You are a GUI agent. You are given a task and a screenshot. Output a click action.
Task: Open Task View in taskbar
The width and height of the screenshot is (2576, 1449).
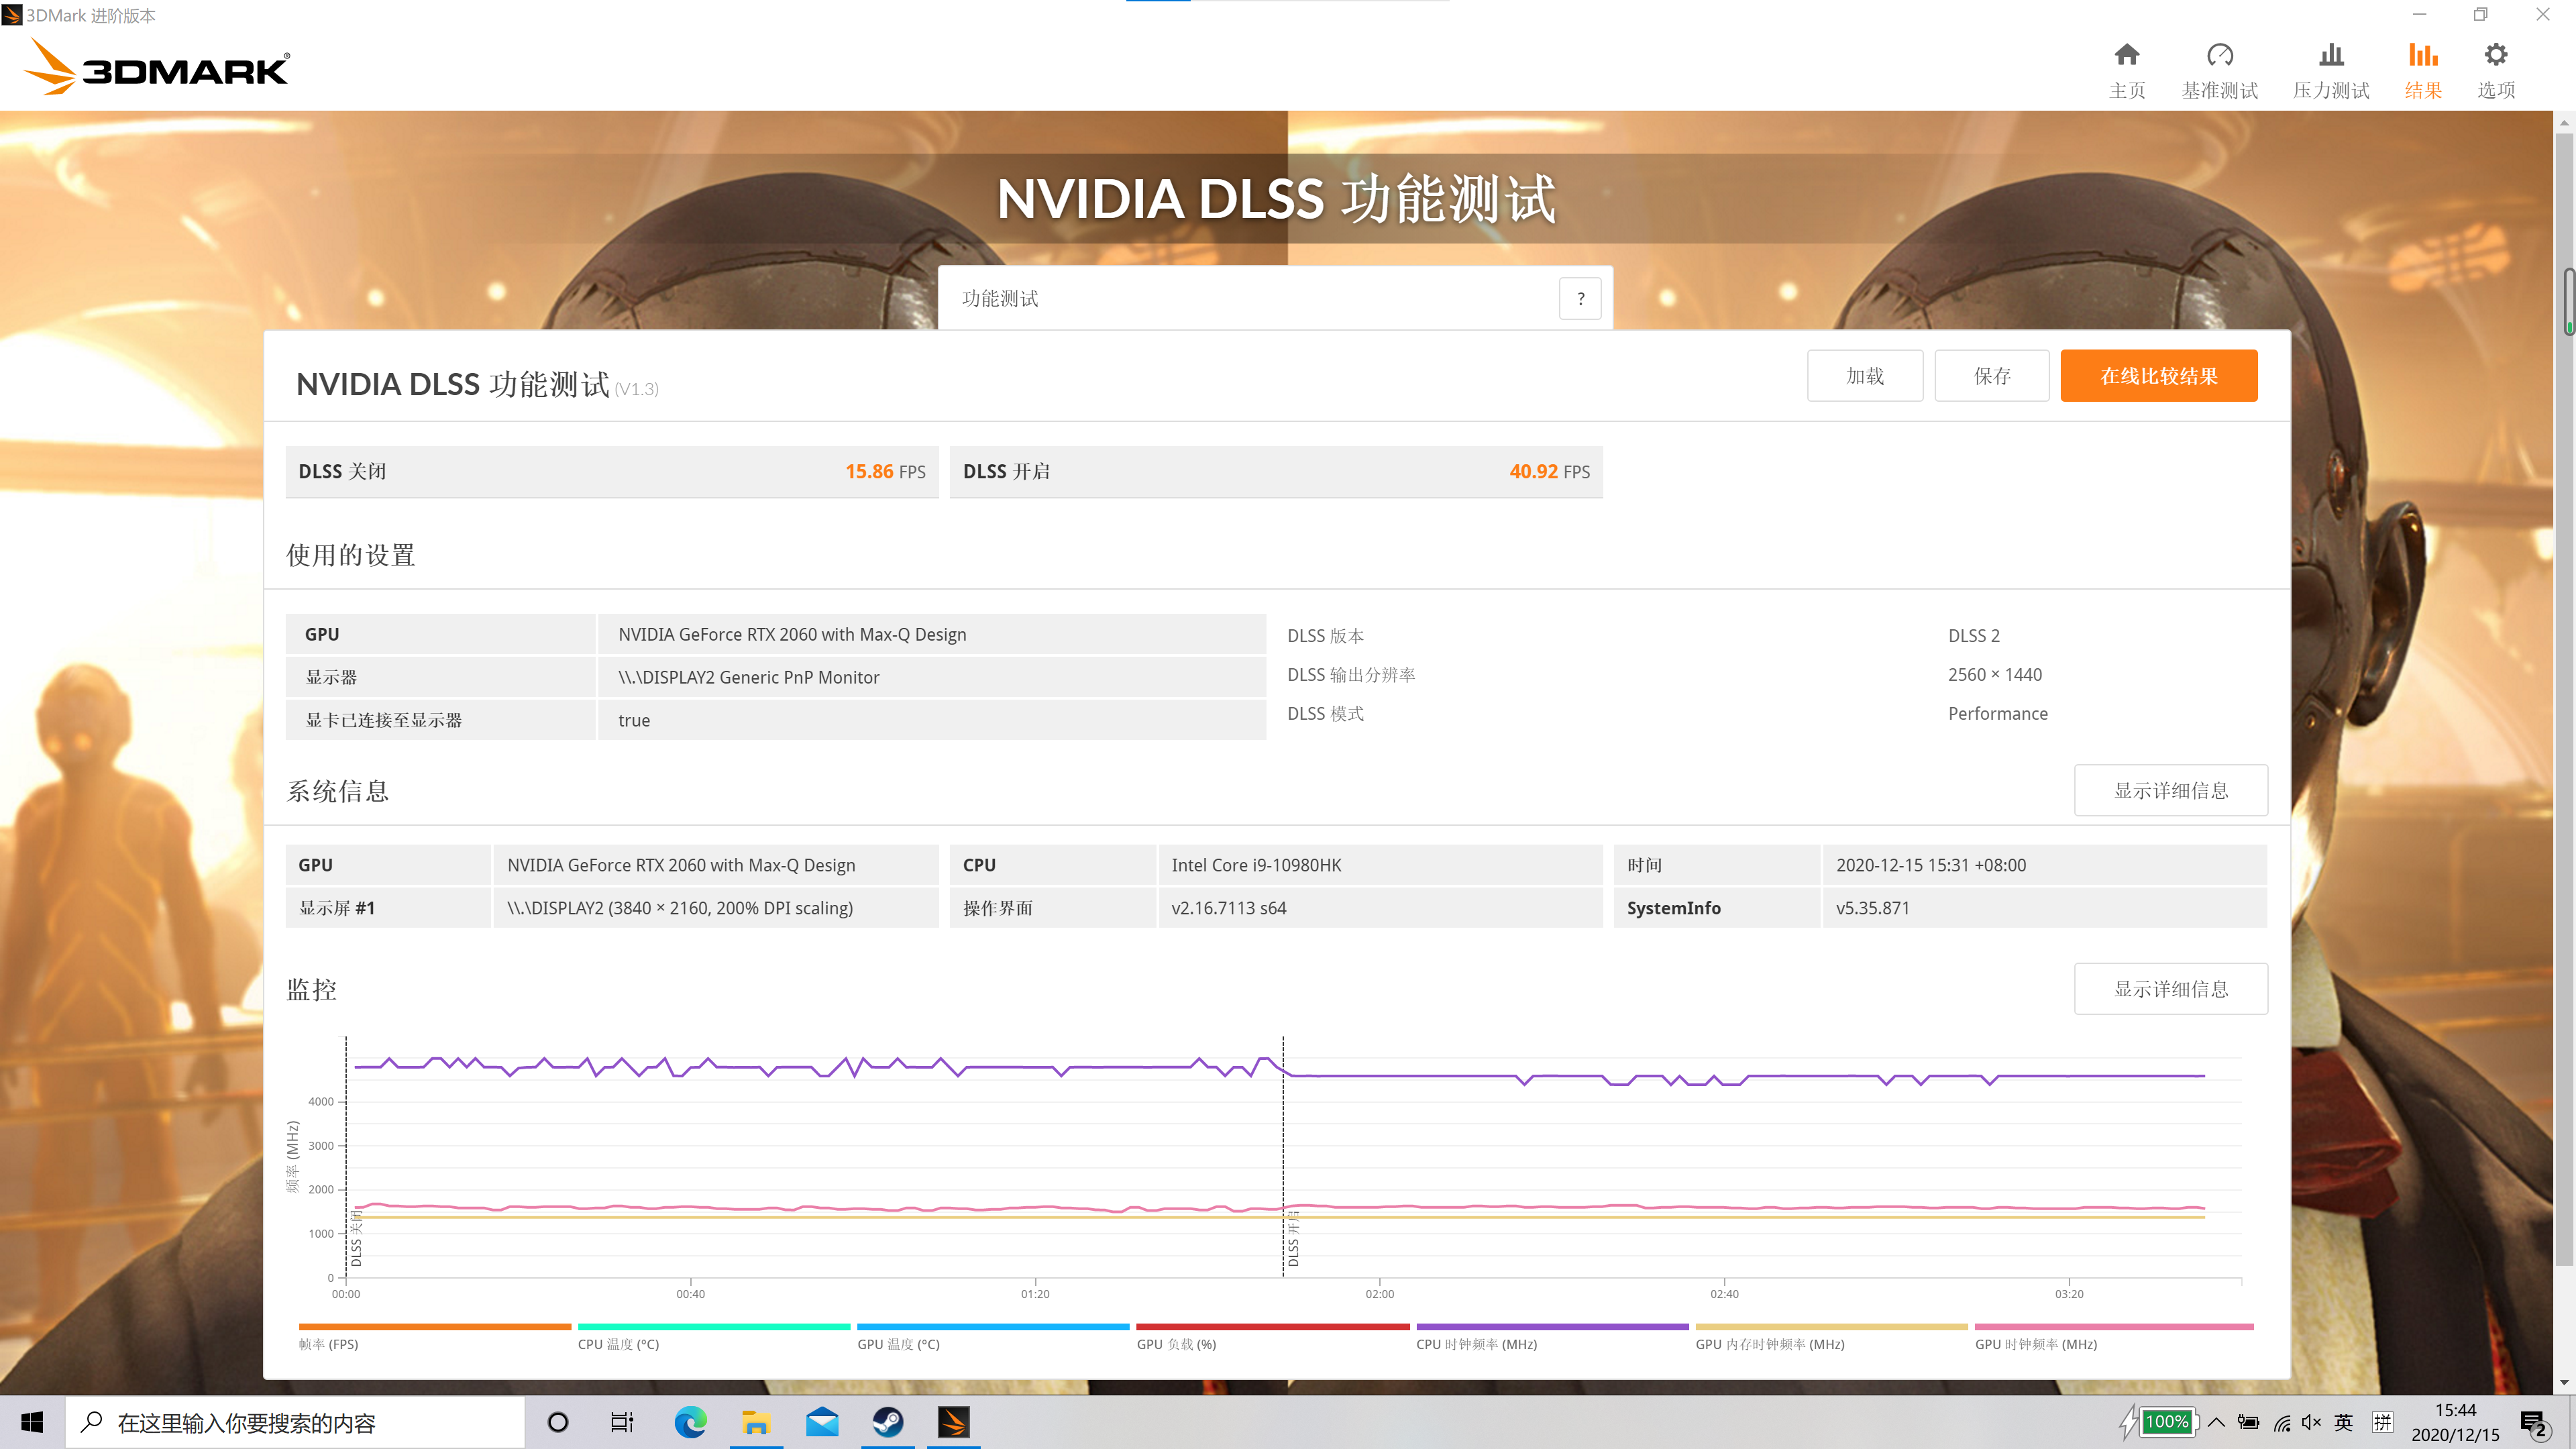point(622,1422)
